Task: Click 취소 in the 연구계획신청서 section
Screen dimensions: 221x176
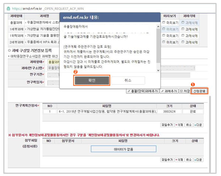Action: coord(189,125)
